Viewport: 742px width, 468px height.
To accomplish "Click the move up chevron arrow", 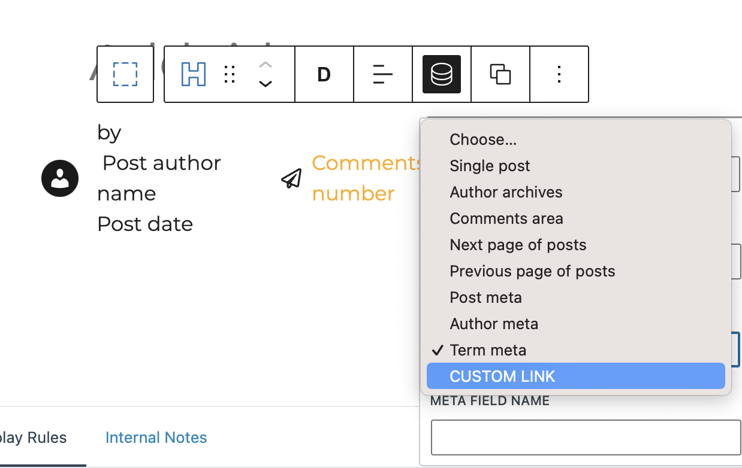I will tap(266, 64).
